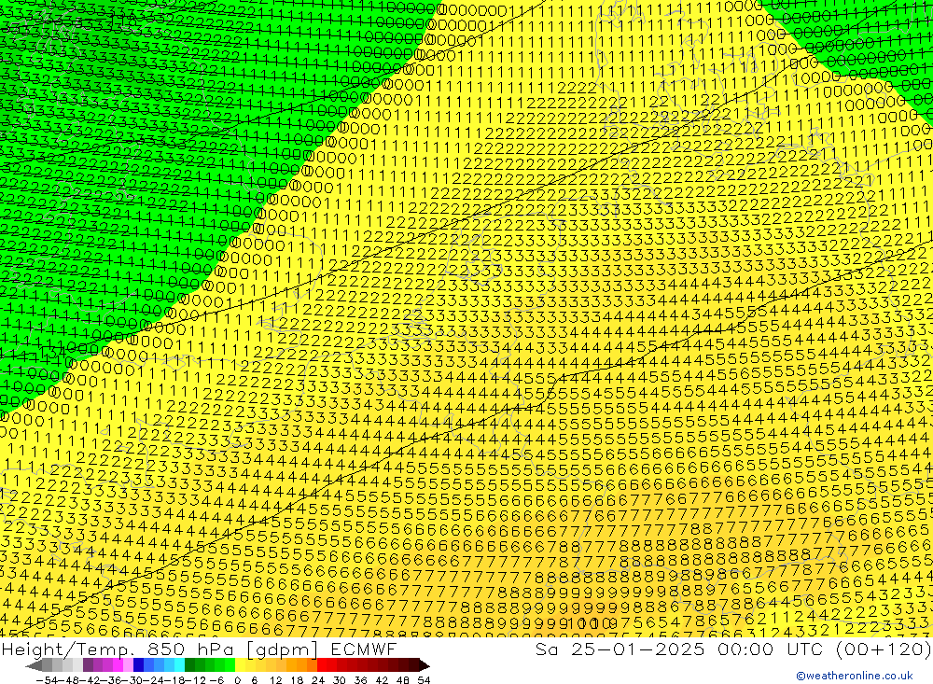
Task: Click the '00:00 UTC' time text
Action: click(771, 649)
